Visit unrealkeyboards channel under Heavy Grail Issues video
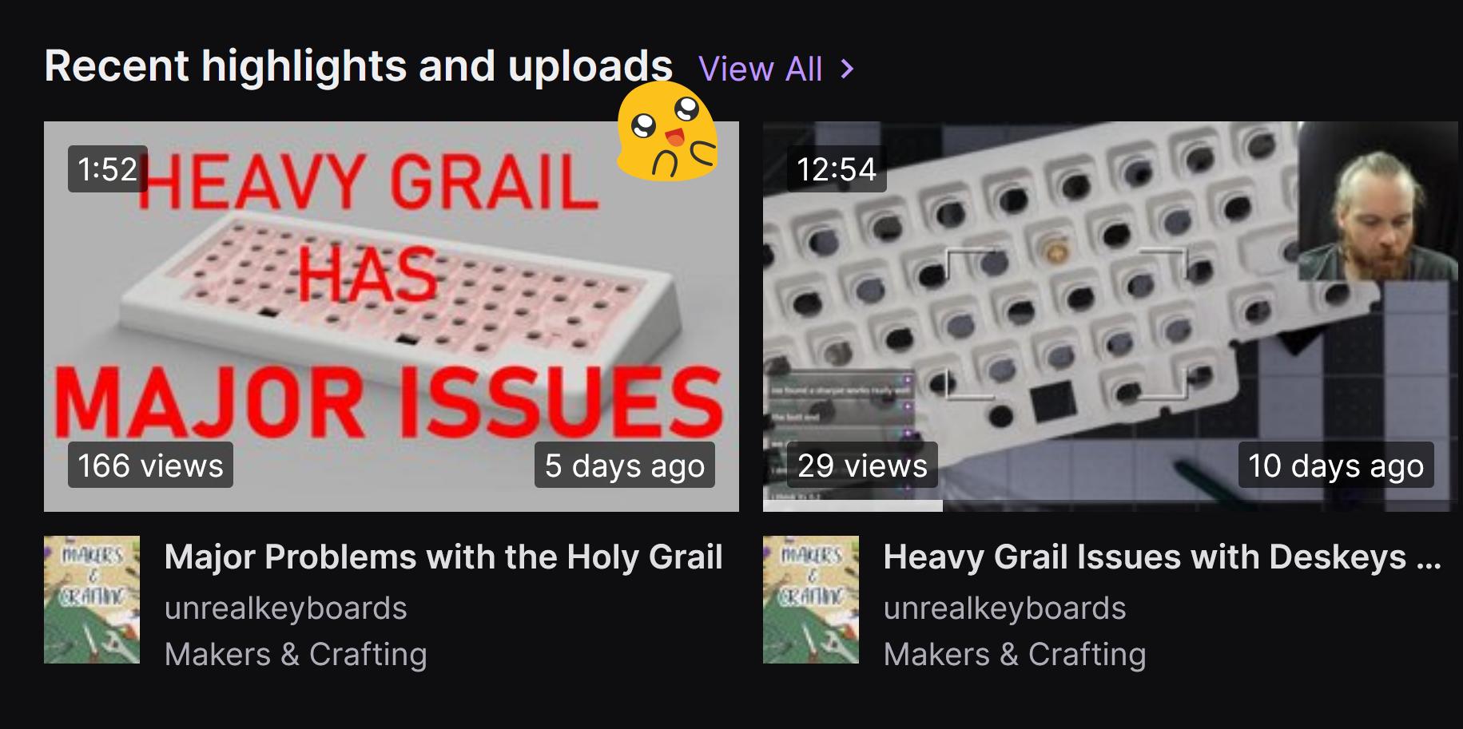 pyautogui.click(x=1005, y=608)
